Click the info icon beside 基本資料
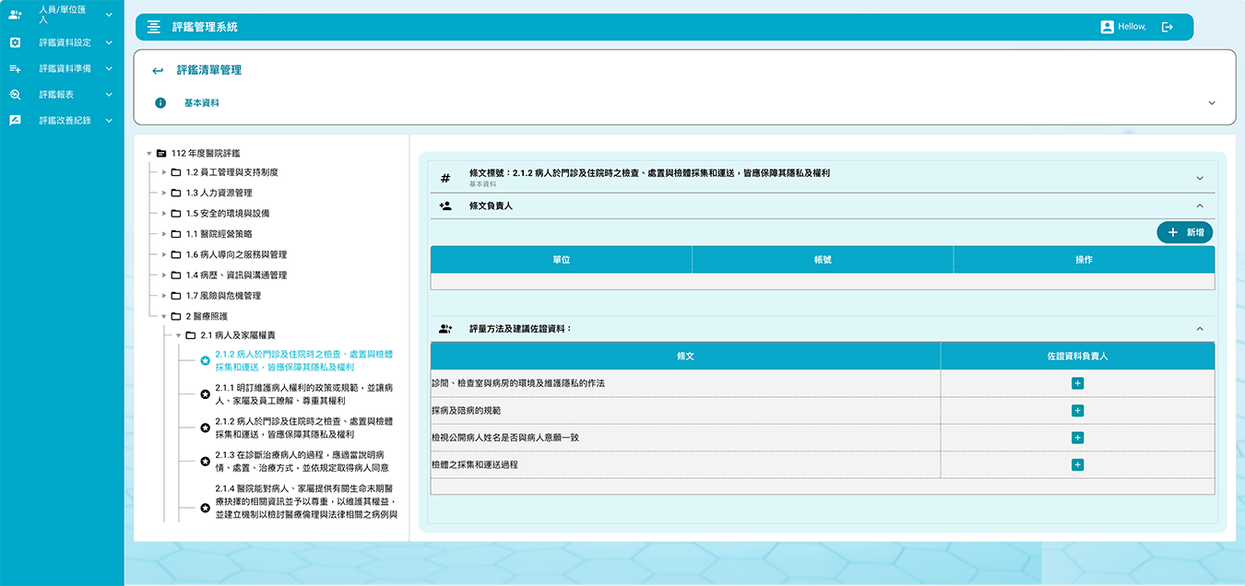1245x586 pixels. coord(160,103)
